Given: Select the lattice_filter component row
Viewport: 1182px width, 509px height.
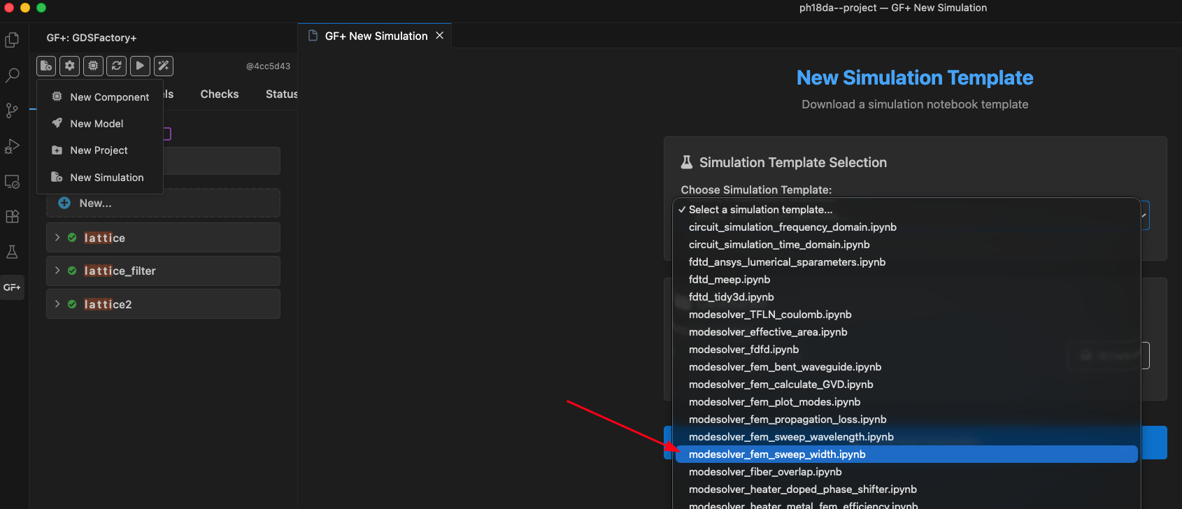Looking at the screenshot, I should click(163, 271).
